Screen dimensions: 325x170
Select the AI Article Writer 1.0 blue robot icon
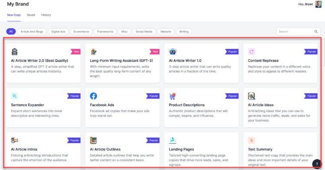tap(172, 51)
